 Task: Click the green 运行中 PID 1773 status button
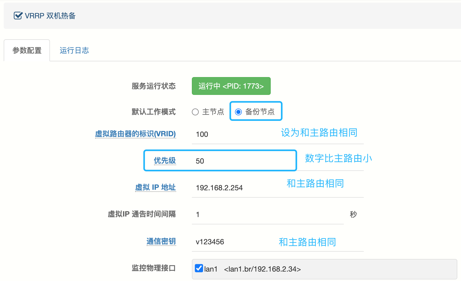[231, 86]
